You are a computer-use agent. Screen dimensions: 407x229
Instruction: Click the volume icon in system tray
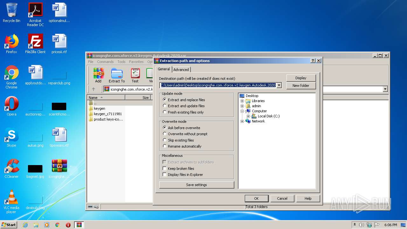[x=362, y=225]
